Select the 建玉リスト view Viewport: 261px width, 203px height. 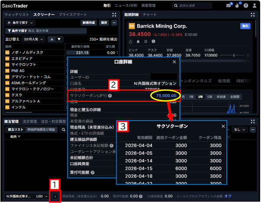[x=16, y=130]
